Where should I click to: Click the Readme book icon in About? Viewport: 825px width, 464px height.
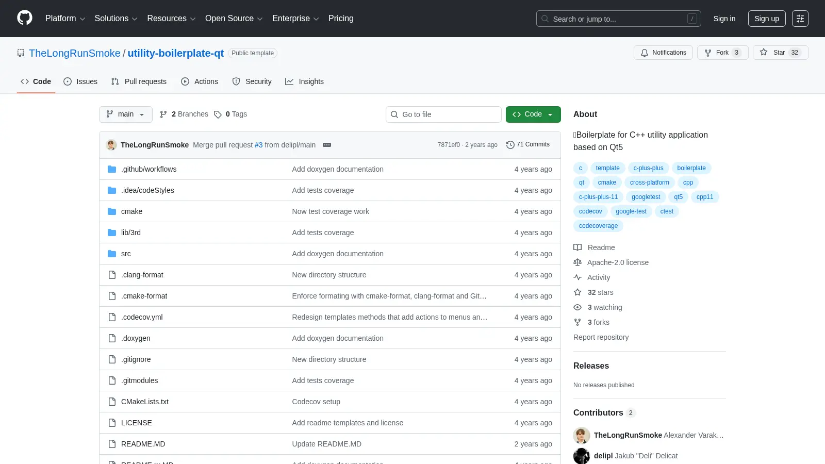(577, 247)
